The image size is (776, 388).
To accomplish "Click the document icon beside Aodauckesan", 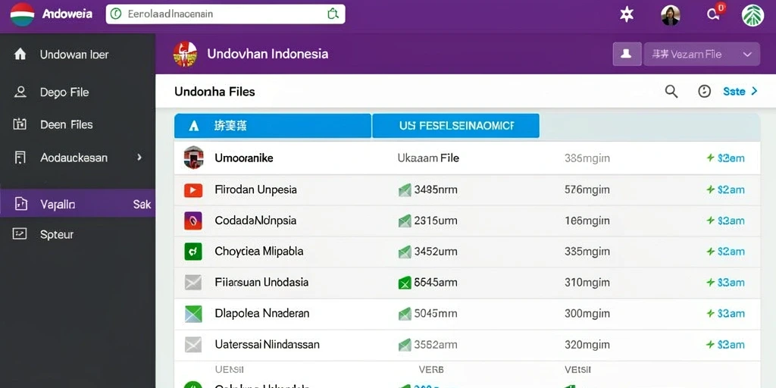I will click(x=20, y=158).
